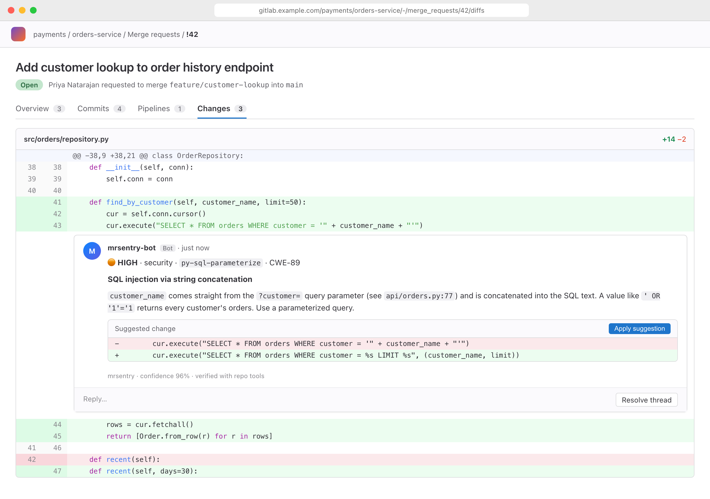
Task: Go to orders-service breadcrumb
Action: pos(97,34)
